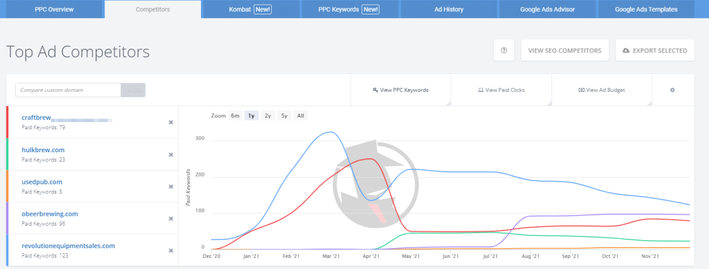The height and width of the screenshot is (269, 709).
Task: Open chart settings gear icon
Action: coord(672,90)
